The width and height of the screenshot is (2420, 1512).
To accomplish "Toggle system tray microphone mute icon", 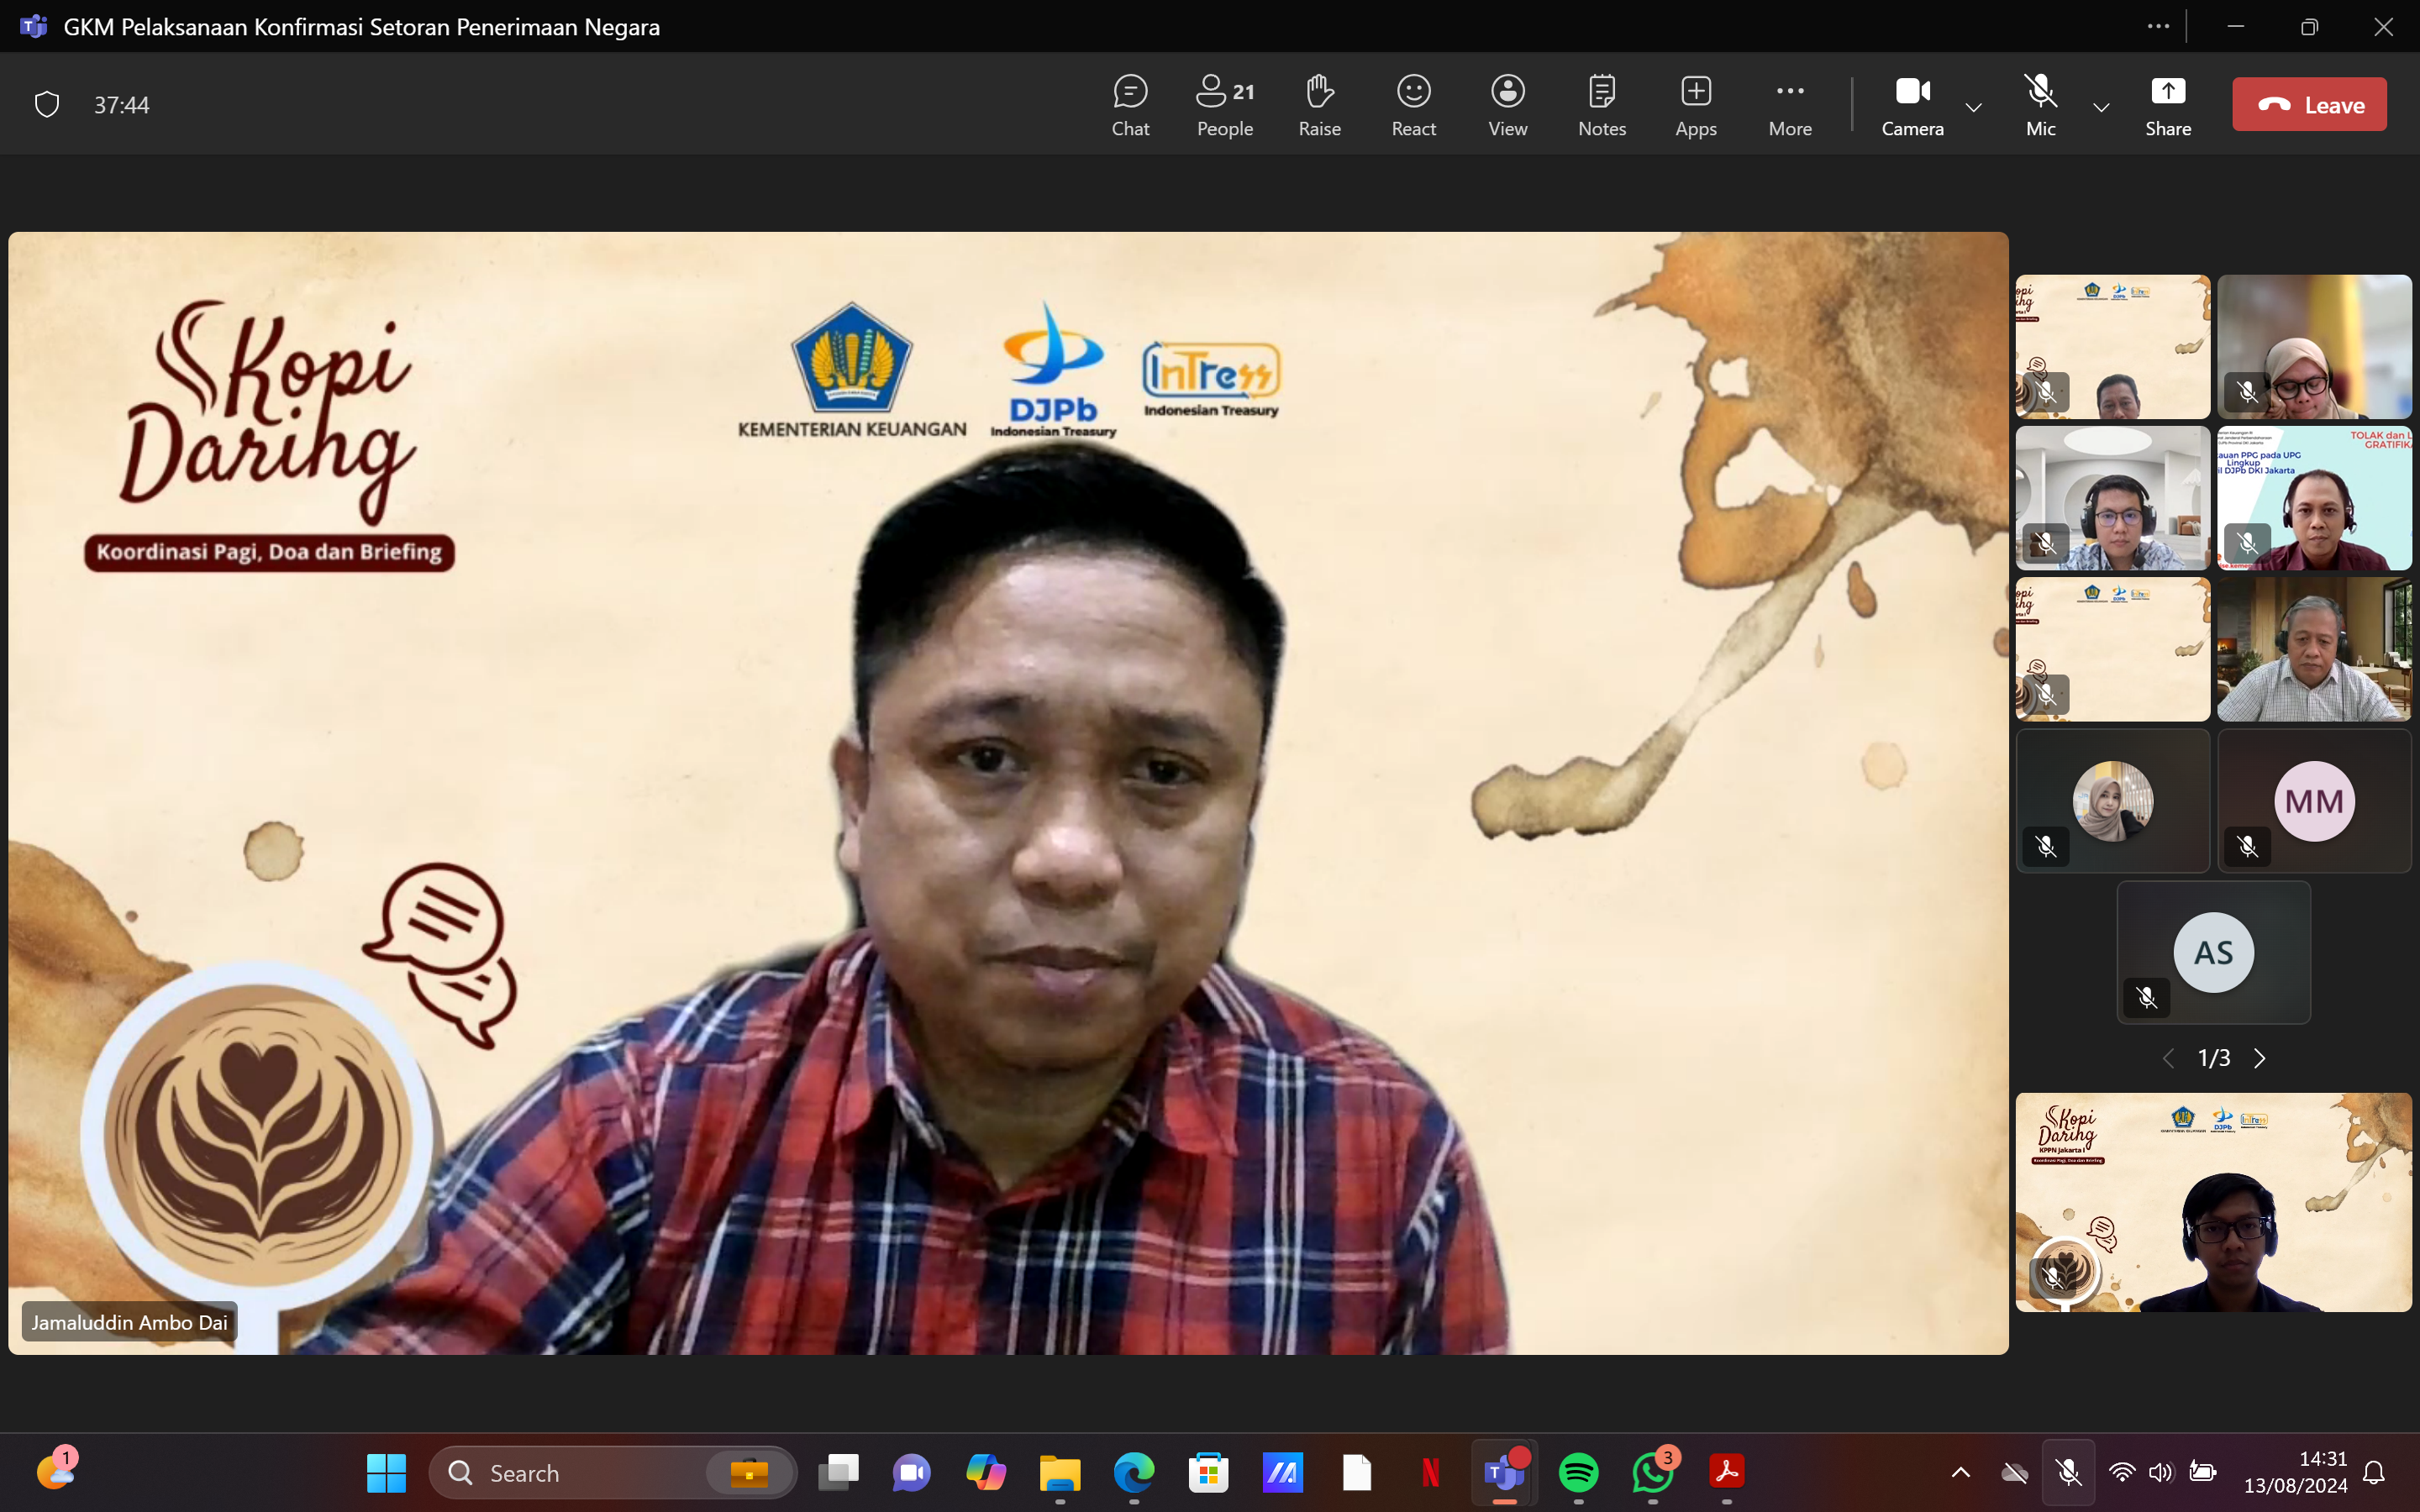I will pyautogui.click(x=2068, y=1472).
